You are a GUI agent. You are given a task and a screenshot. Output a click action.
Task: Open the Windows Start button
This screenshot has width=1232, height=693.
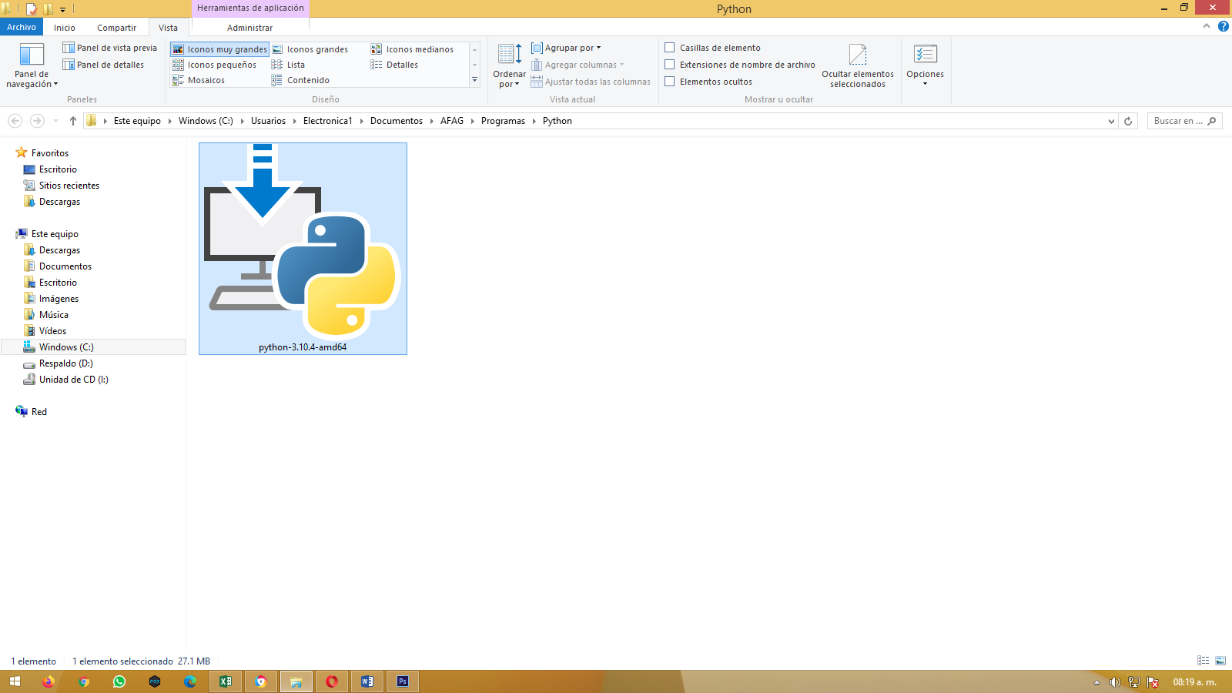[15, 681]
